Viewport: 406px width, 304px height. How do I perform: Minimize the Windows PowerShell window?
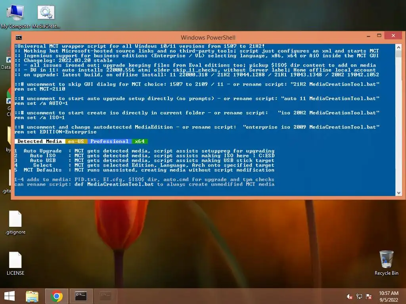click(x=368, y=36)
